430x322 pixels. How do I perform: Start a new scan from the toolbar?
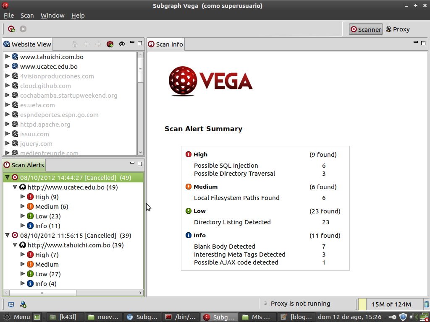pyautogui.click(x=11, y=29)
